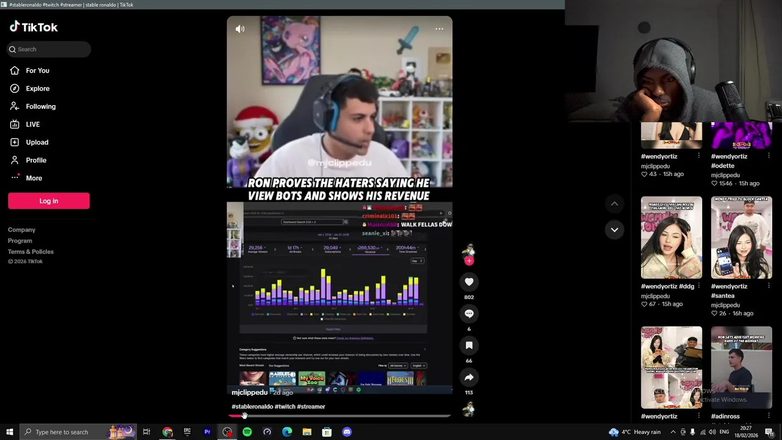Click the TikTok search field

(49, 49)
